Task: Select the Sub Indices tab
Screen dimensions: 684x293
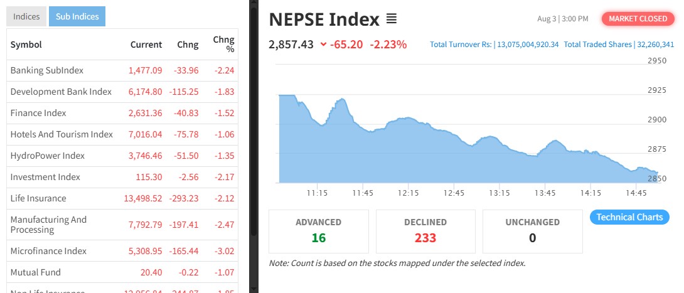Action: coord(77,16)
